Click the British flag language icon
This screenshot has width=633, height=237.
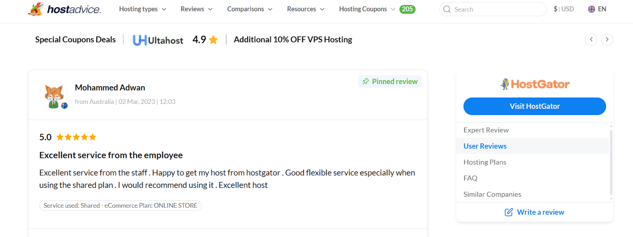(591, 9)
